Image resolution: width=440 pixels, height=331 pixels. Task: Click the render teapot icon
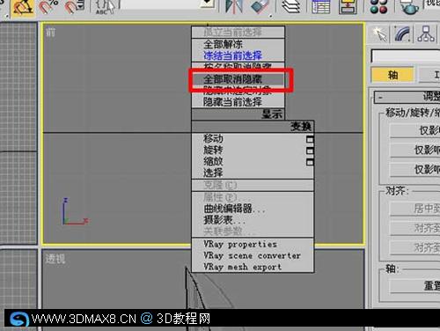409,7
